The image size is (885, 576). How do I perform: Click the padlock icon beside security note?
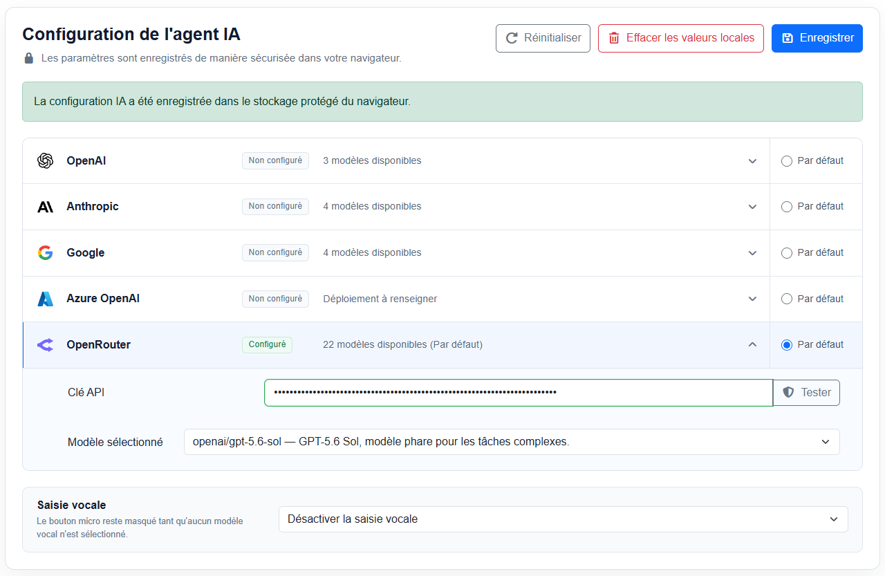[28, 58]
